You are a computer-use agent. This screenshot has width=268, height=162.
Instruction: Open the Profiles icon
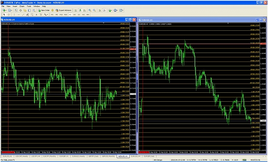(x=9, y=10)
